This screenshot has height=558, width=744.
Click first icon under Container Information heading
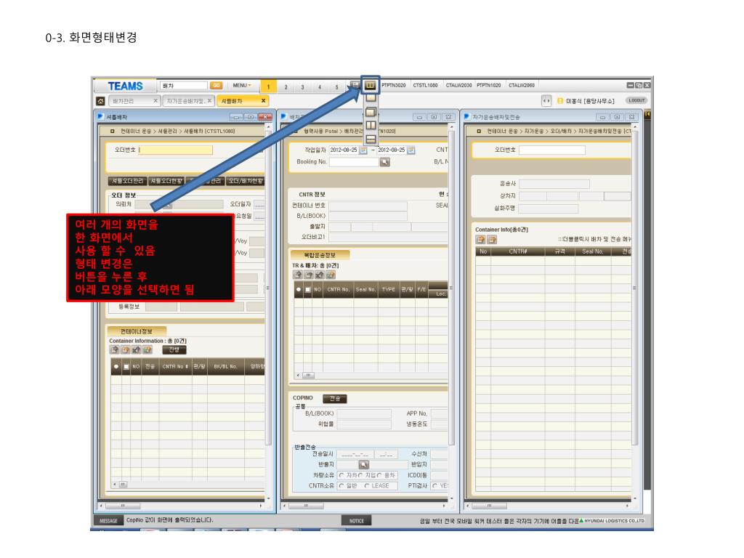click(114, 349)
